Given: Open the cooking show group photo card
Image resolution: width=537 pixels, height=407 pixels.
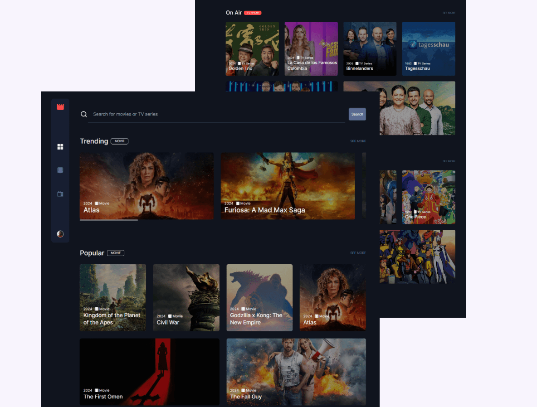Looking at the screenshot, I should (417, 108).
